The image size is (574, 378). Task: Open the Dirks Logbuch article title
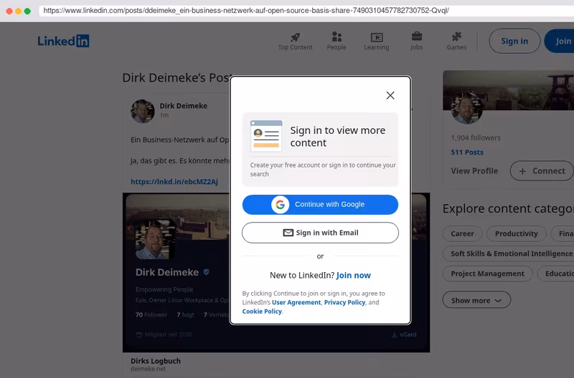click(156, 361)
